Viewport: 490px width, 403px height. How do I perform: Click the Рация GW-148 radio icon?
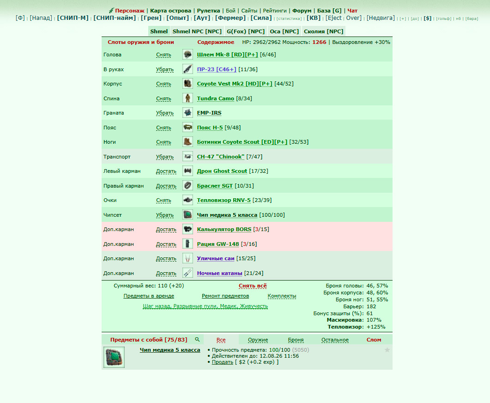point(188,244)
